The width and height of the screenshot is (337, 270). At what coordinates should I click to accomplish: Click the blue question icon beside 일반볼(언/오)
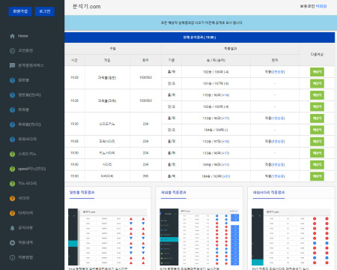pyautogui.click(x=12, y=95)
